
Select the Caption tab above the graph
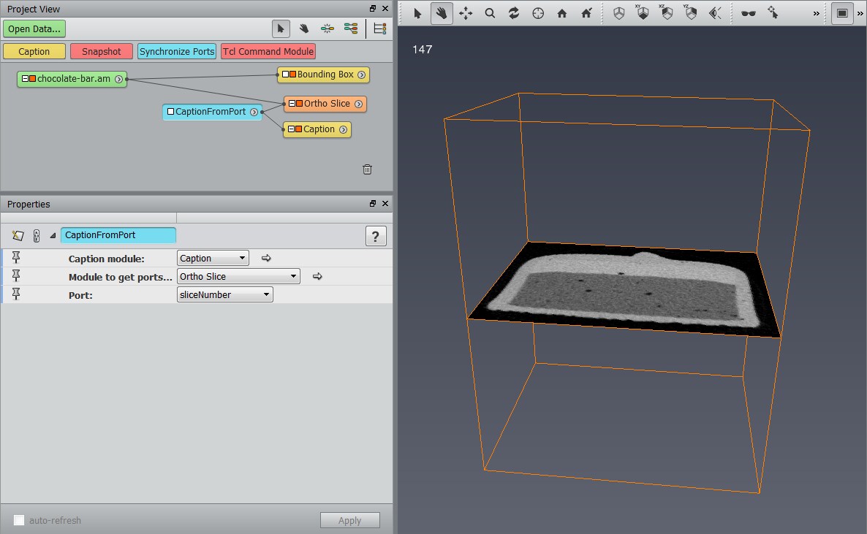click(34, 51)
